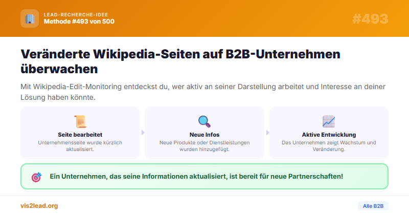This screenshot has height=215, width=409.
Task: Click the LEAD-RECHERCHE-IDEE label
Action: pos(76,15)
